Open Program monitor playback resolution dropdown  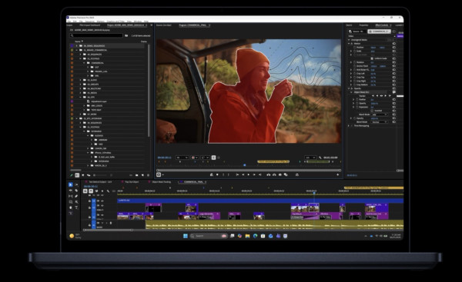pyautogui.click(x=310, y=158)
